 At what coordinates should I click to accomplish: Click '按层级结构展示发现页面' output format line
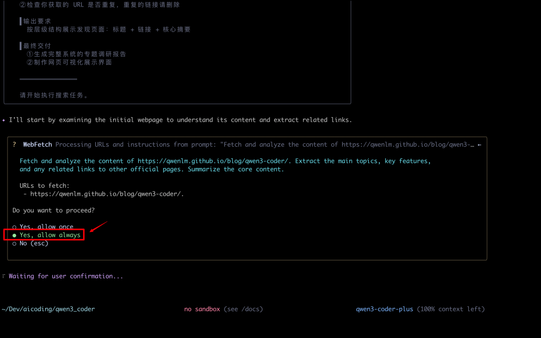109,30
